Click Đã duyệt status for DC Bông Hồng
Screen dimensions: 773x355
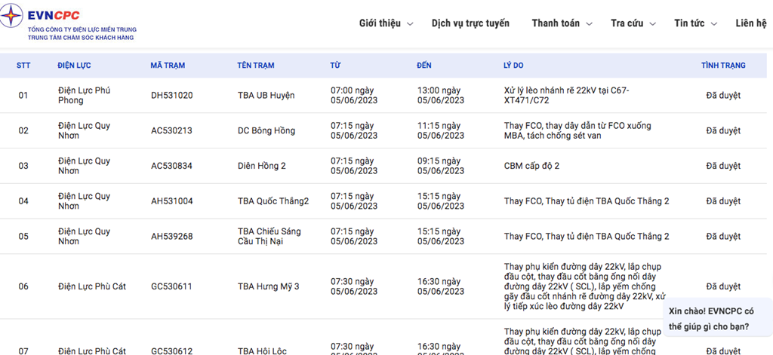[723, 130]
